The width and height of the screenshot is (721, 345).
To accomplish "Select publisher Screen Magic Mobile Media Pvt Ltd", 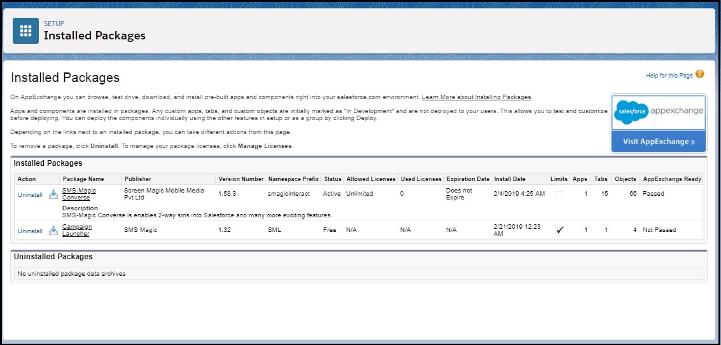I will [164, 194].
